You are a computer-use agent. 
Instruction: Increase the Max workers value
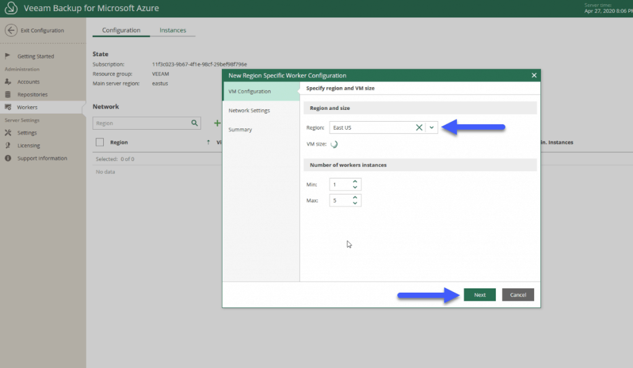[355, 198]
